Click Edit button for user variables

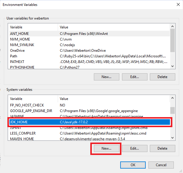134,77
